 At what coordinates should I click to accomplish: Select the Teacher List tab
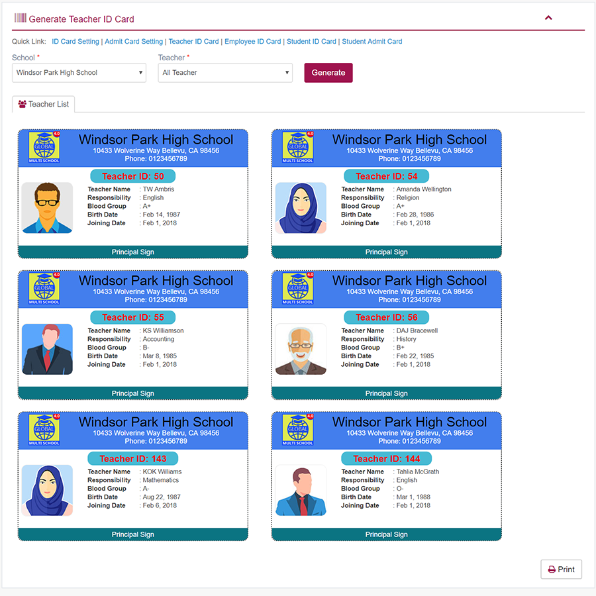point(43,104)
